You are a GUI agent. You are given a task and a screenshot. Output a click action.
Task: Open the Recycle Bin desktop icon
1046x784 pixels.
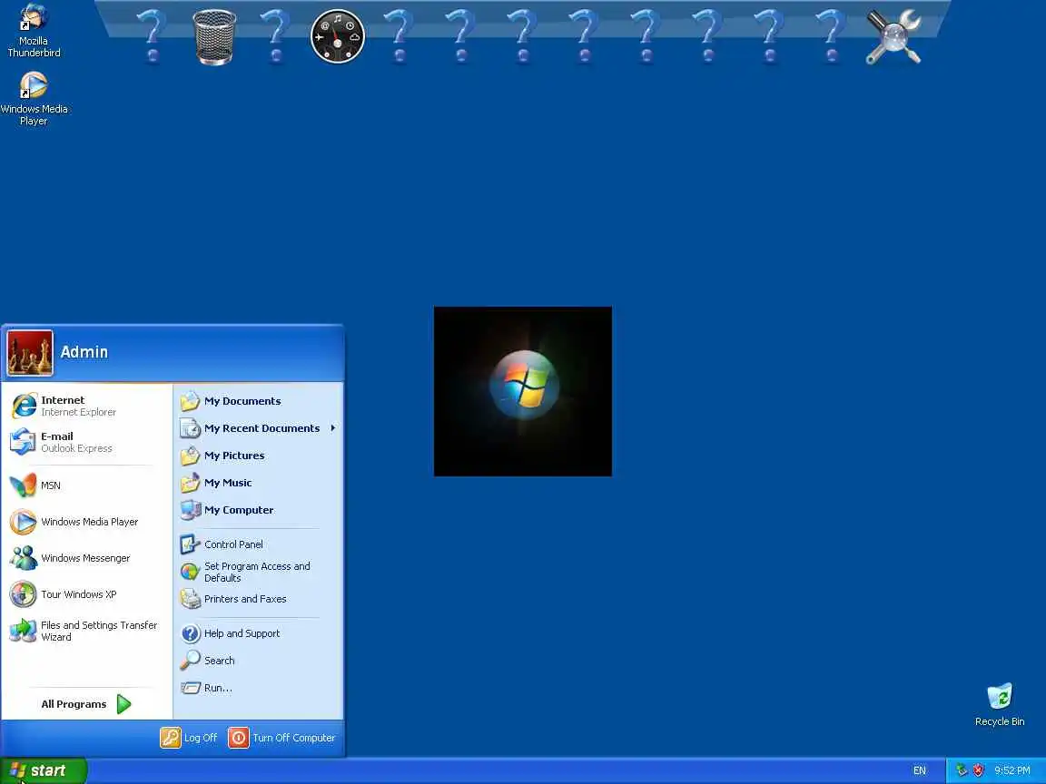(x=1000, y=705)
